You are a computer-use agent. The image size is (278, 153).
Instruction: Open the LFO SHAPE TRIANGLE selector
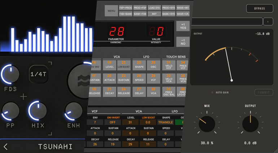click(165, 122)
